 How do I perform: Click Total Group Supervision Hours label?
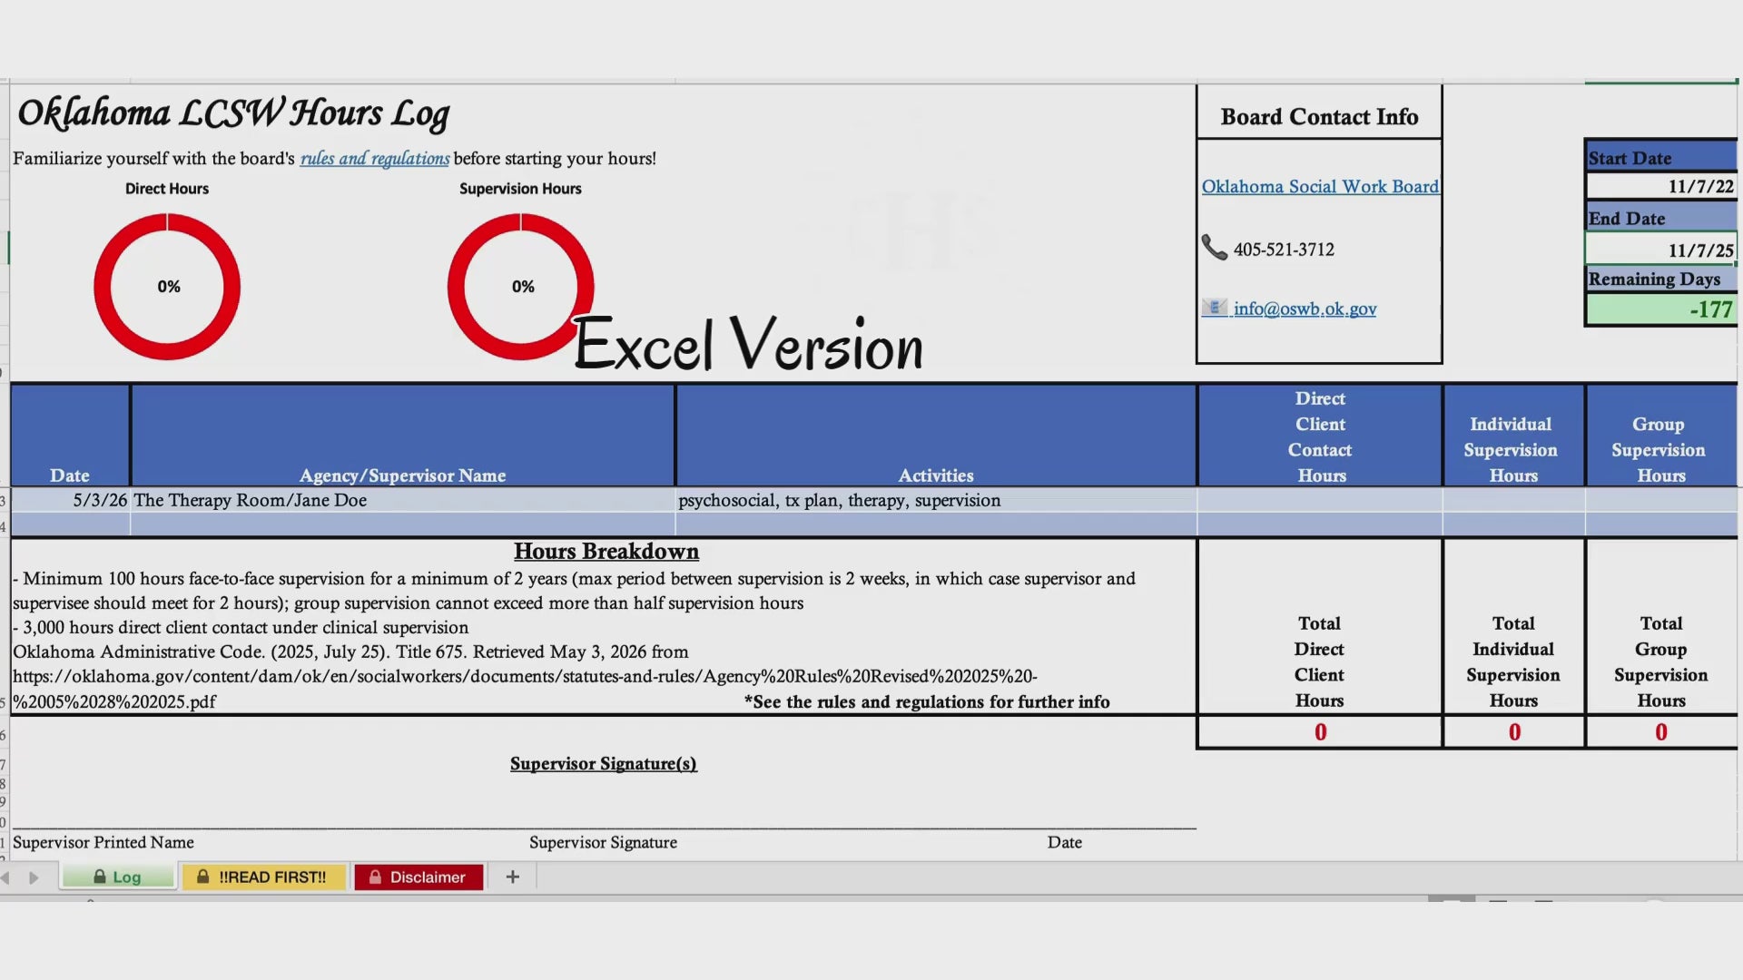point(1661,661)
